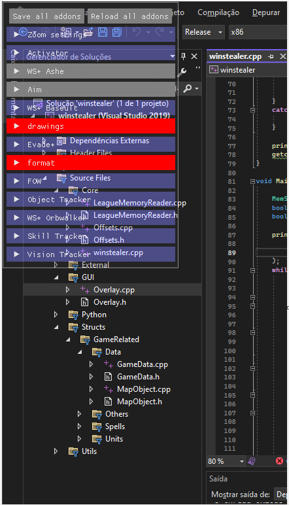Open the winstealer scope combo box

click(247, 70)
